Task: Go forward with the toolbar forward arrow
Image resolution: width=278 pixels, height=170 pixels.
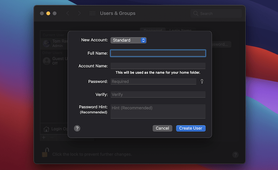Action: click(x=79, y=13)
